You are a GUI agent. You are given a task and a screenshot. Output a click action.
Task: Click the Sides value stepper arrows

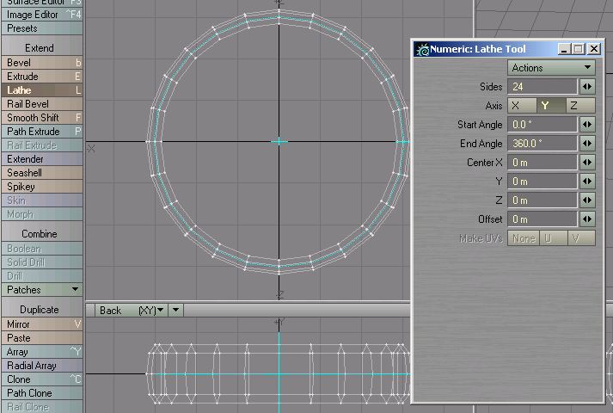[587, 87]
